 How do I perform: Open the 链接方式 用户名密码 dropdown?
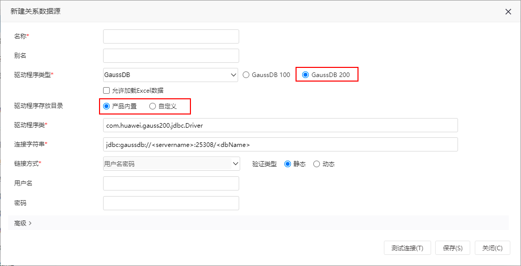pos(172,164)
